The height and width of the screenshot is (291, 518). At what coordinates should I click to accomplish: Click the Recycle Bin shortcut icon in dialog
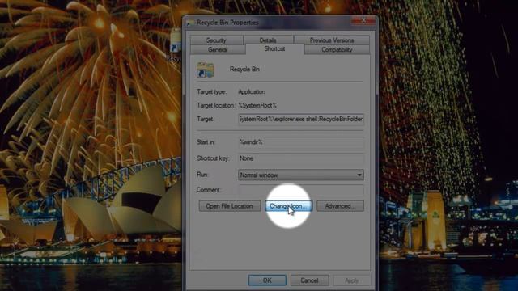[205, 70]
